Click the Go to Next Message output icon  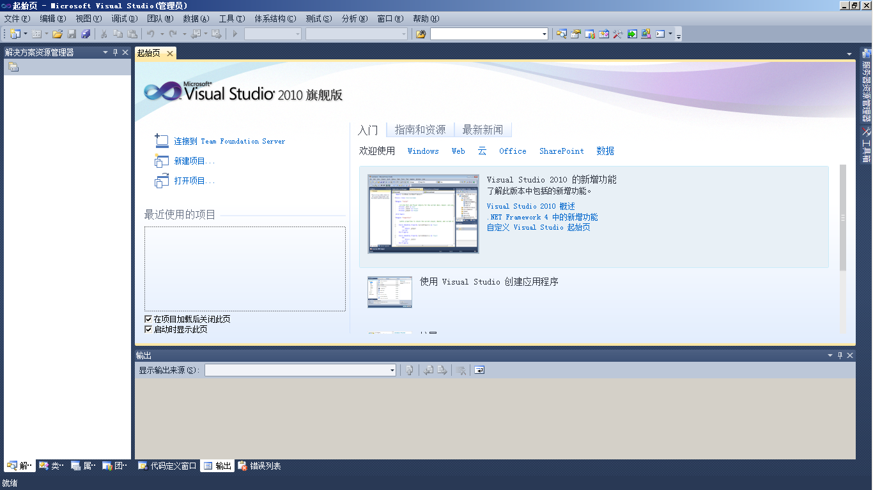click(442, 370)
